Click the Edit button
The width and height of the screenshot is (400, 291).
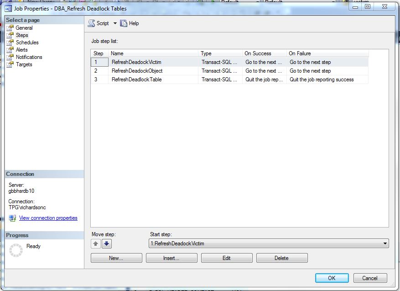[227, 258]
